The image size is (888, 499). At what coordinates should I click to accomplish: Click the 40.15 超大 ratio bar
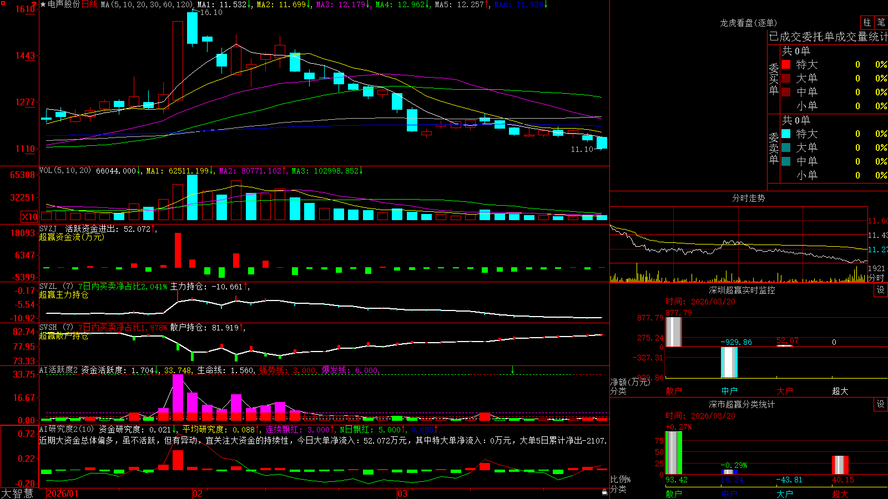[x=840, y=465]
